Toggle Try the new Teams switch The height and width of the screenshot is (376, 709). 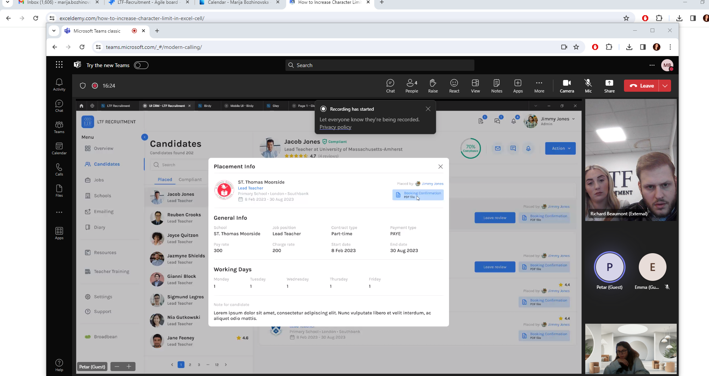141,65
